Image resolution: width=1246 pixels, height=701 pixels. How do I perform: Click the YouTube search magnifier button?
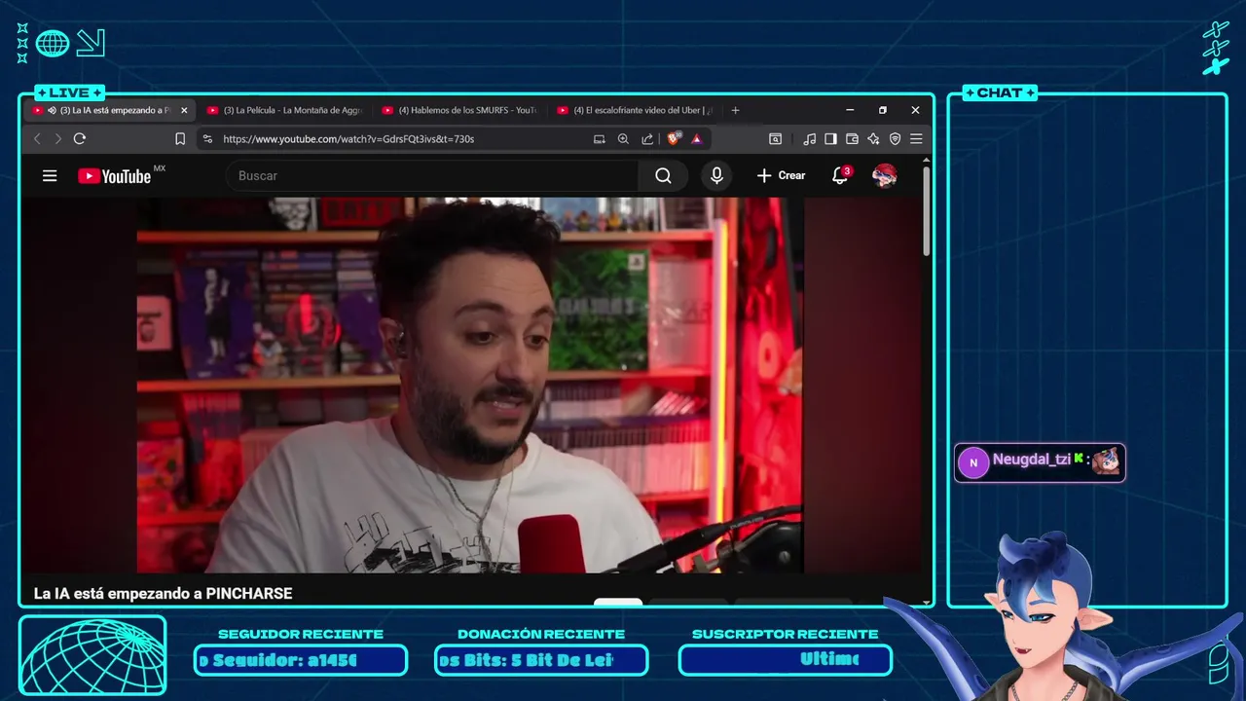[x=663, y=176]
